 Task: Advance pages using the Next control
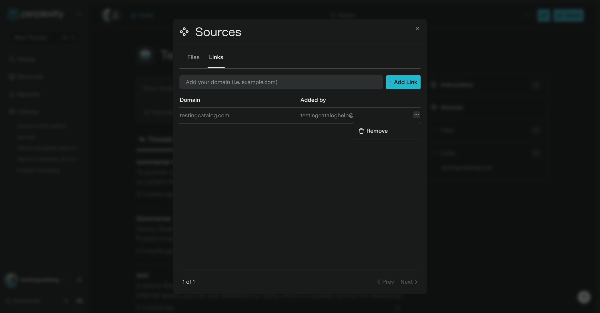407,282
